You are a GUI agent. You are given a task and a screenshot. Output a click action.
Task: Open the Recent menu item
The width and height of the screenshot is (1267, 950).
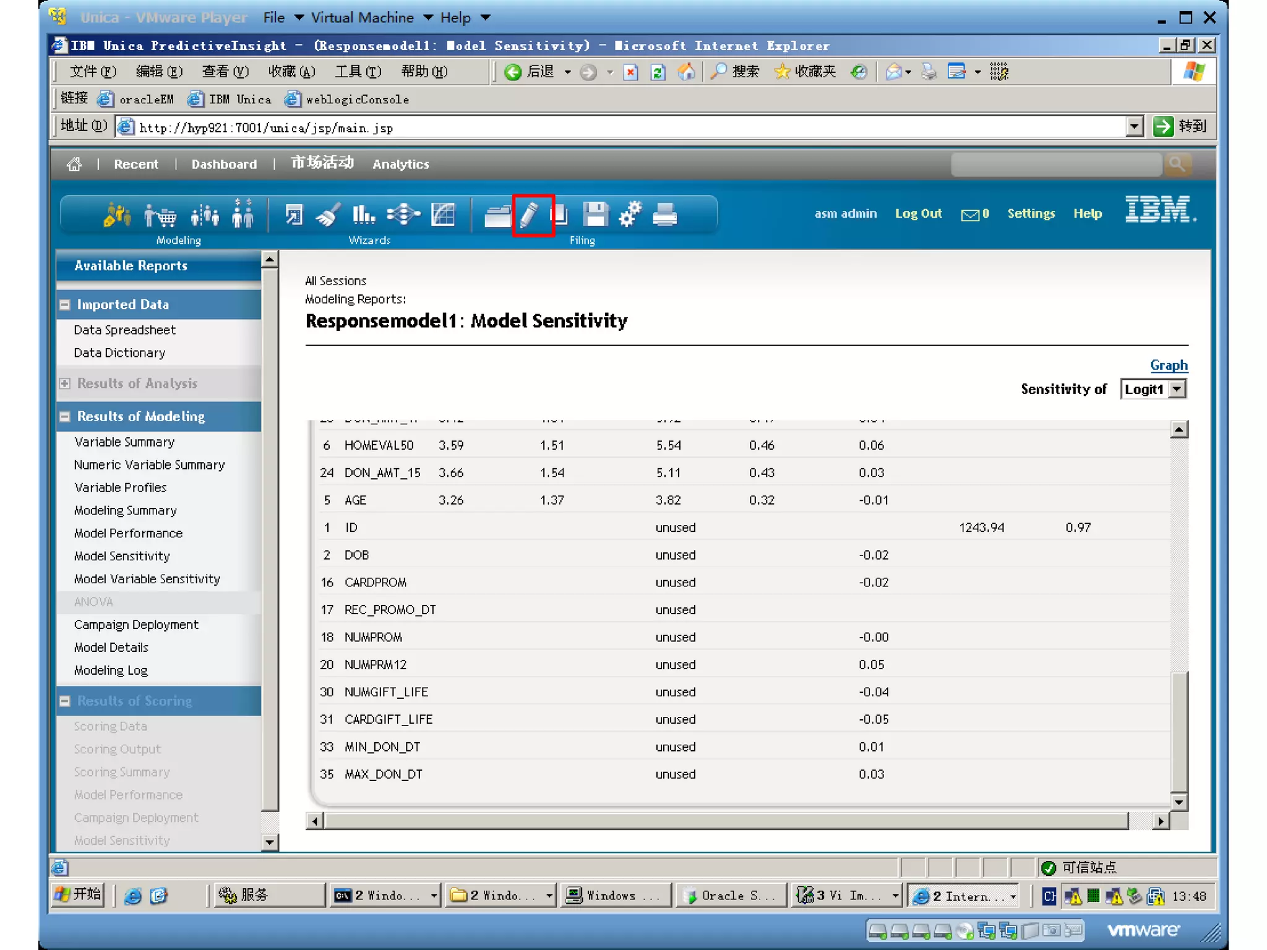(136, 165)
